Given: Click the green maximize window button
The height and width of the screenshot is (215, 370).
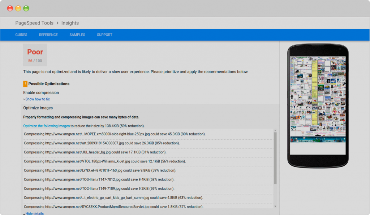Looking at the screenshot, I should pos(26,9).
